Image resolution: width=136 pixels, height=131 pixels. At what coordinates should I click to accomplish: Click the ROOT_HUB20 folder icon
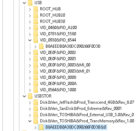tap(36, 15)
